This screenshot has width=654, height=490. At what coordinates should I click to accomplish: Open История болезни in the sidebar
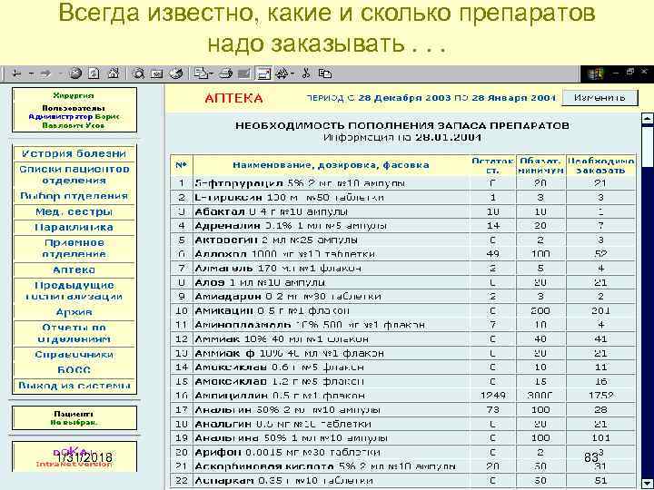point(74,153)
